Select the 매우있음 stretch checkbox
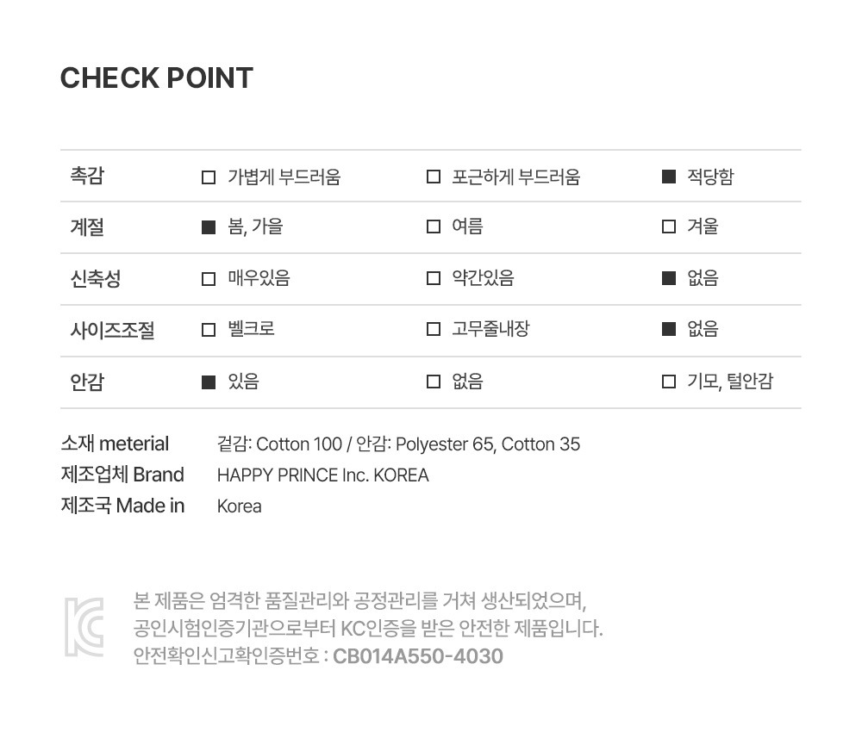The width and height of the screenshot is (862, 751). click(x=209, y=279)
